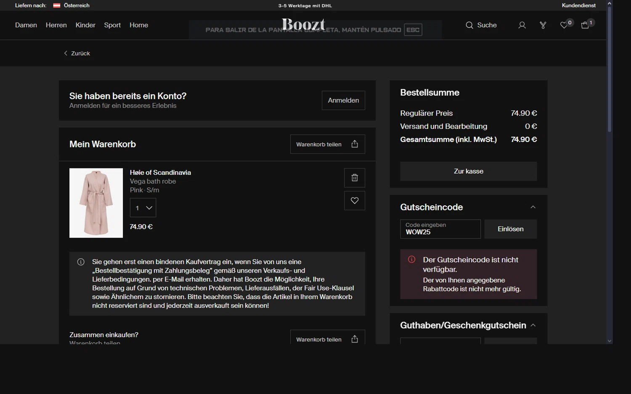Click the Austria flag icon
Screen dimensions: 631x394
pyautogui.click(x=57, y=5)
